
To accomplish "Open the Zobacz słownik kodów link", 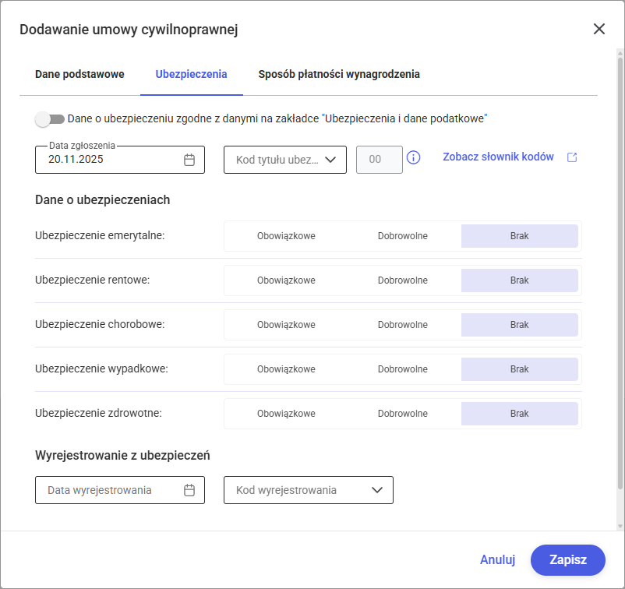I will pyautogui.click(x=498, y=157).
